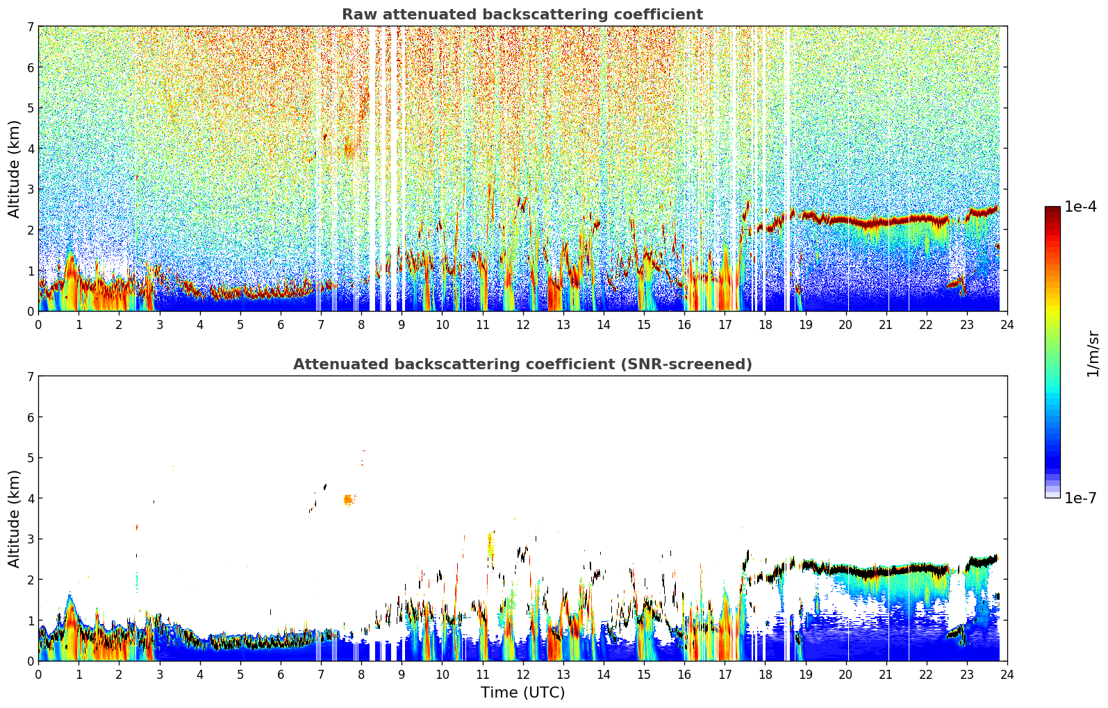
Task: Click the "Altitude (km)" label of the SNR-screened plot
Action: 15,519
